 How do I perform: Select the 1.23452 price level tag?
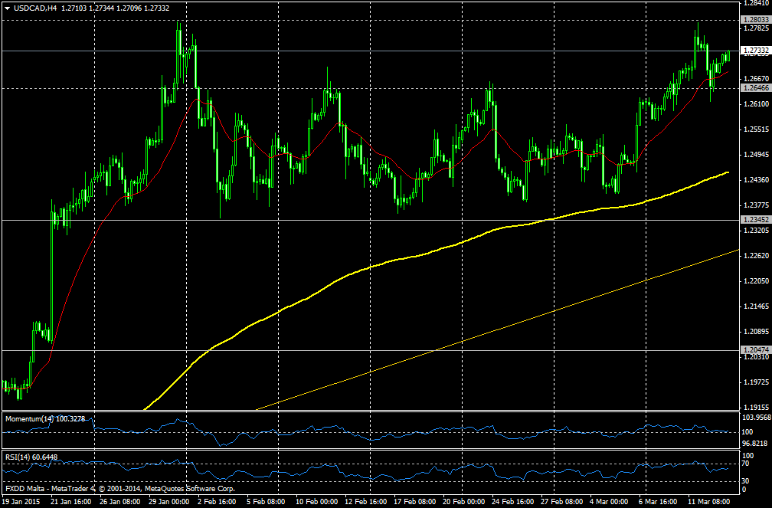click(755, 220)
